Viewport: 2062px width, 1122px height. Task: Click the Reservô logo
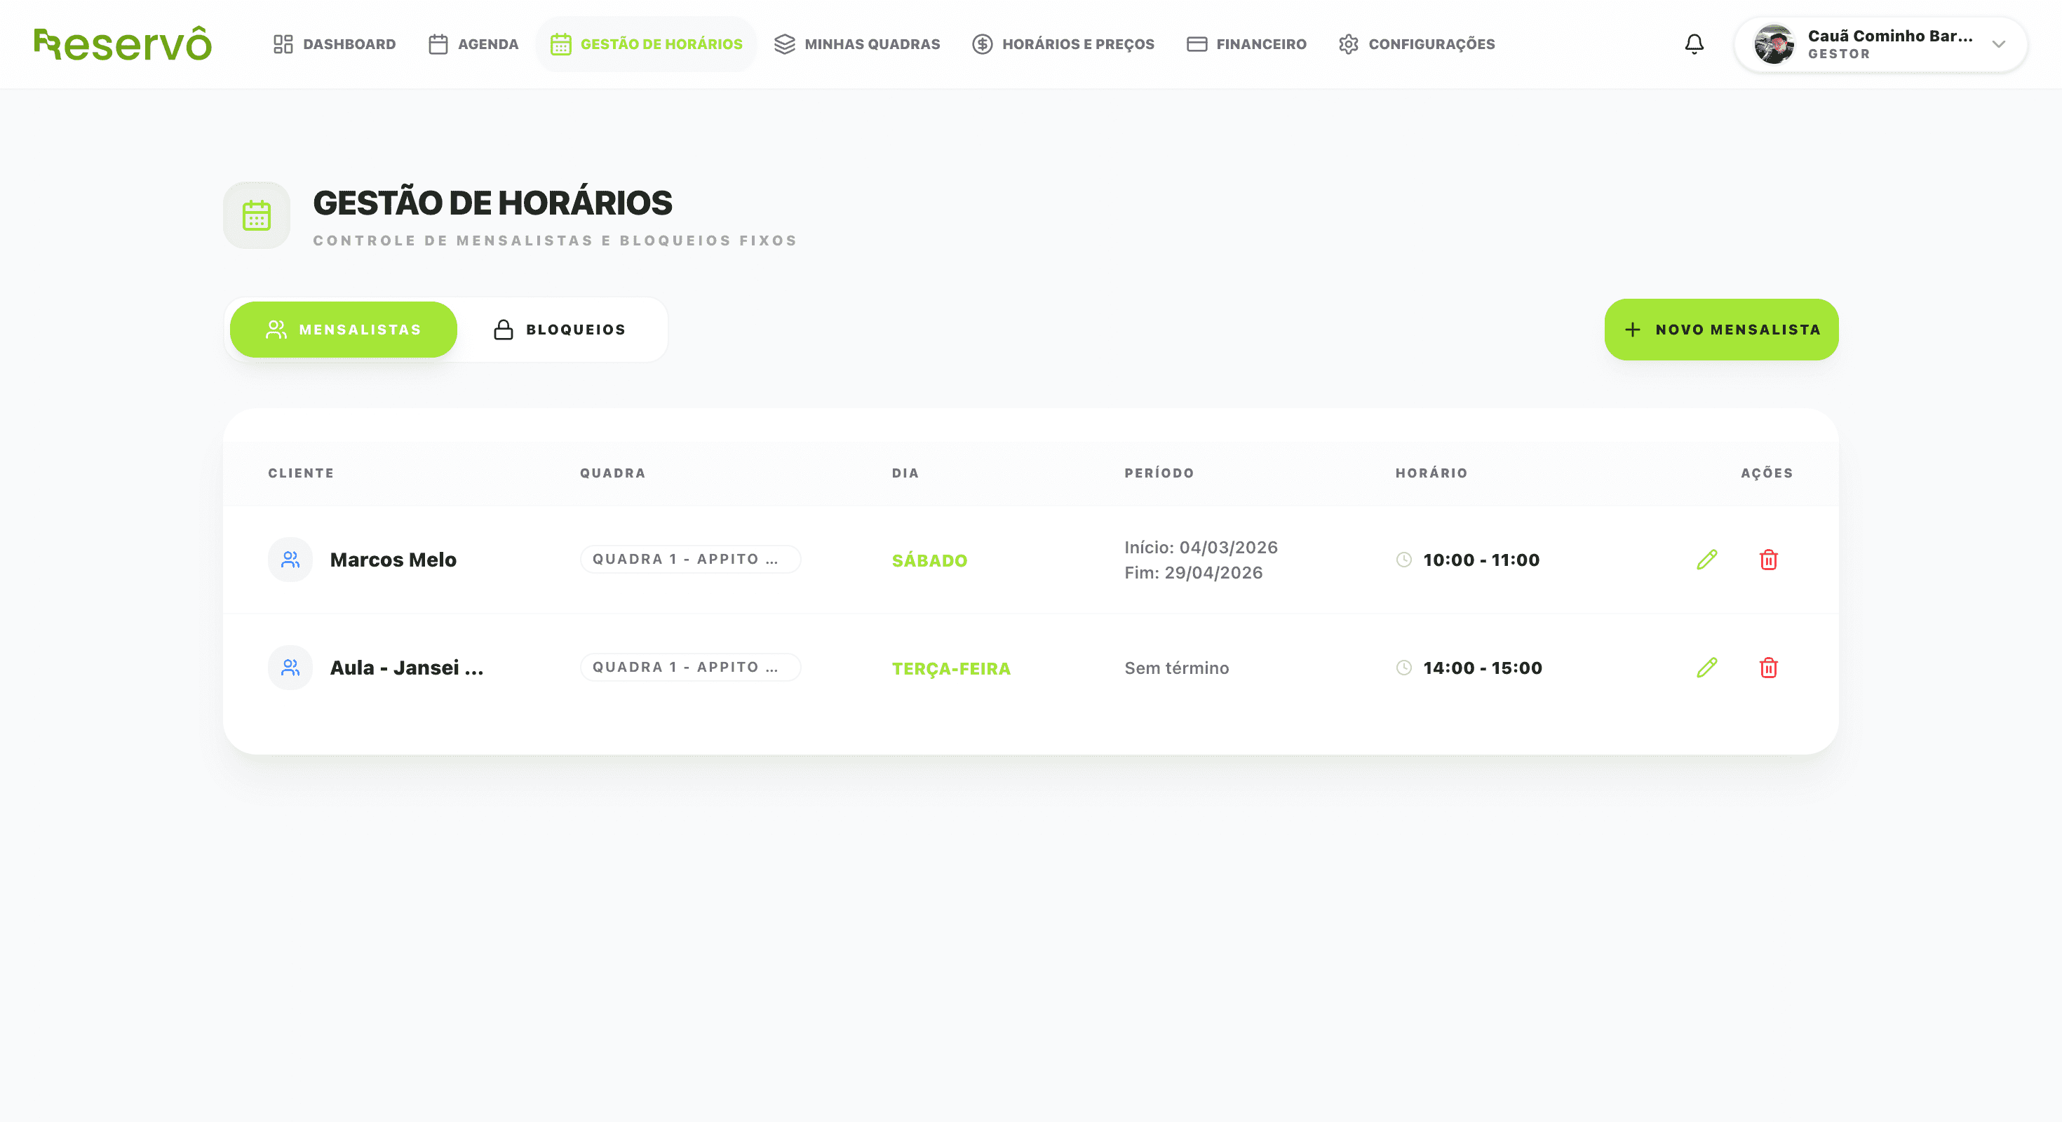[x=123, y=44]
